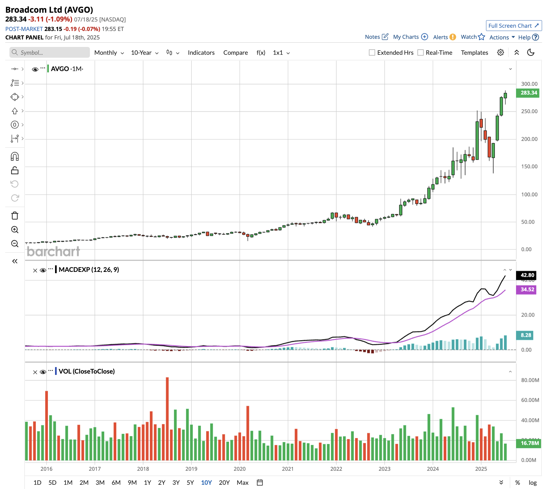The width and height of the screenshot is (559, 489).
Task: Zoom in with the plus magnifier
Action: pyautogui.click(x=15, y=230)
